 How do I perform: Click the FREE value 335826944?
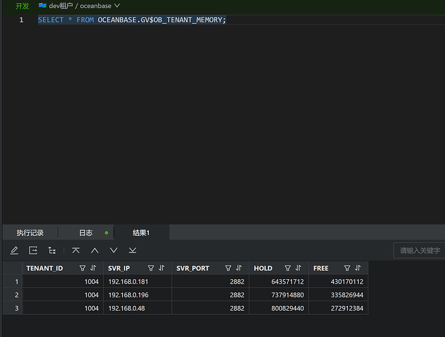(347, 295)
